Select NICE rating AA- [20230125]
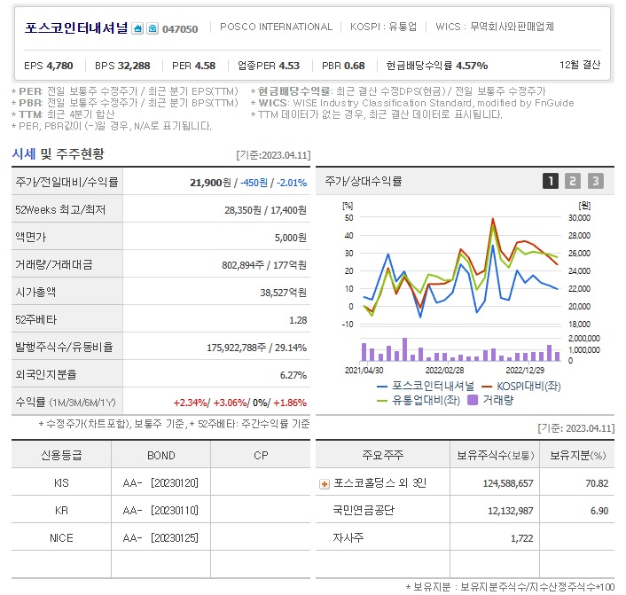Screen dimensions: 626x595 tap(160, 538)
